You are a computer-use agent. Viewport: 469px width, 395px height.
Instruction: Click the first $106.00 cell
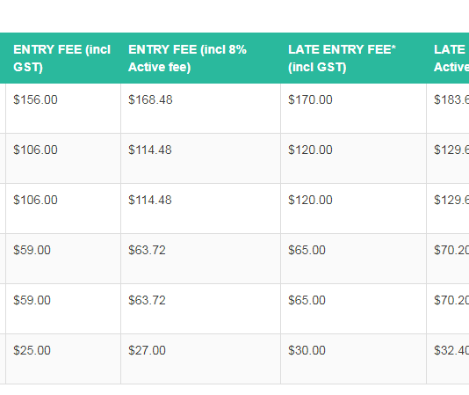click(63, 158)
